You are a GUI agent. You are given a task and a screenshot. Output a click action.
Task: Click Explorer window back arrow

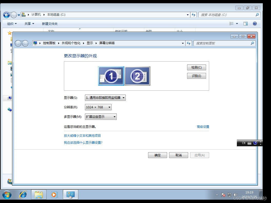(7, 15)
